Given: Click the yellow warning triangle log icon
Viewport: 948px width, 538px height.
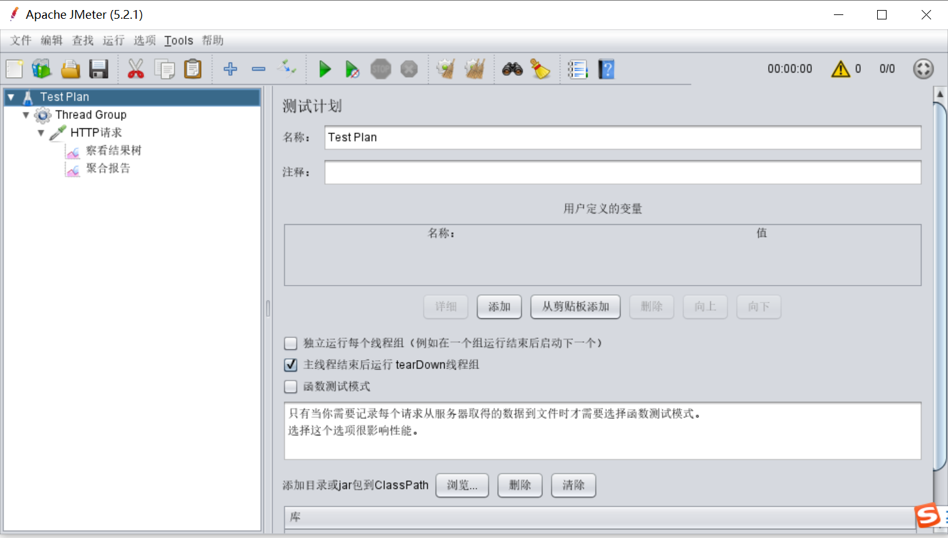Looking at the screenshot, I should tap(840, 69).
